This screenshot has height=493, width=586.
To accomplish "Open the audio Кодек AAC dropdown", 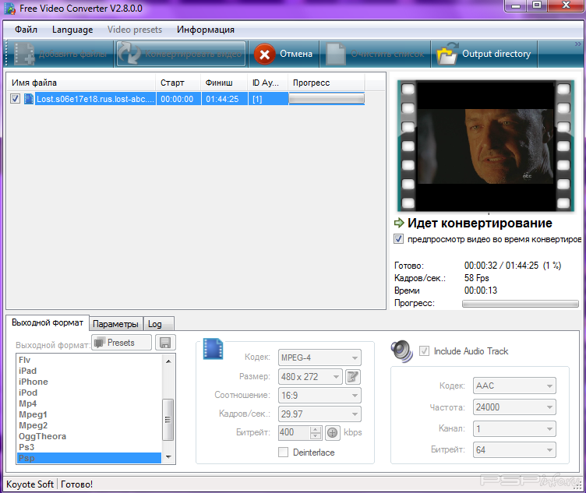I will pos(514,386).
